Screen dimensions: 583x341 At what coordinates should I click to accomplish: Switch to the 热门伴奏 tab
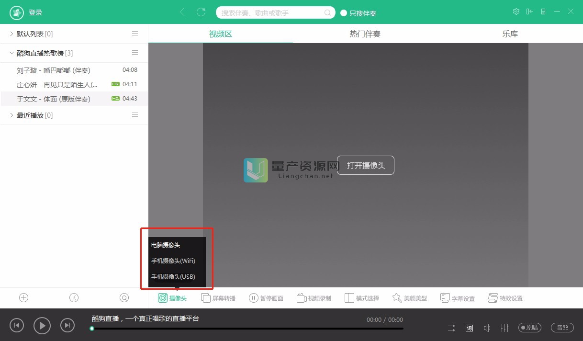click(365, 34)
